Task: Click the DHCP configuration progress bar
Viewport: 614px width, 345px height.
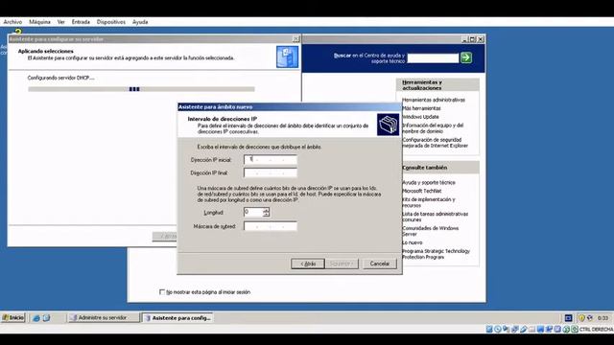Action: point(141,89)
